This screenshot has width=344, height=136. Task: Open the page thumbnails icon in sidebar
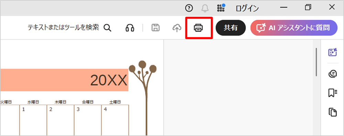click(x=333, y=112)
